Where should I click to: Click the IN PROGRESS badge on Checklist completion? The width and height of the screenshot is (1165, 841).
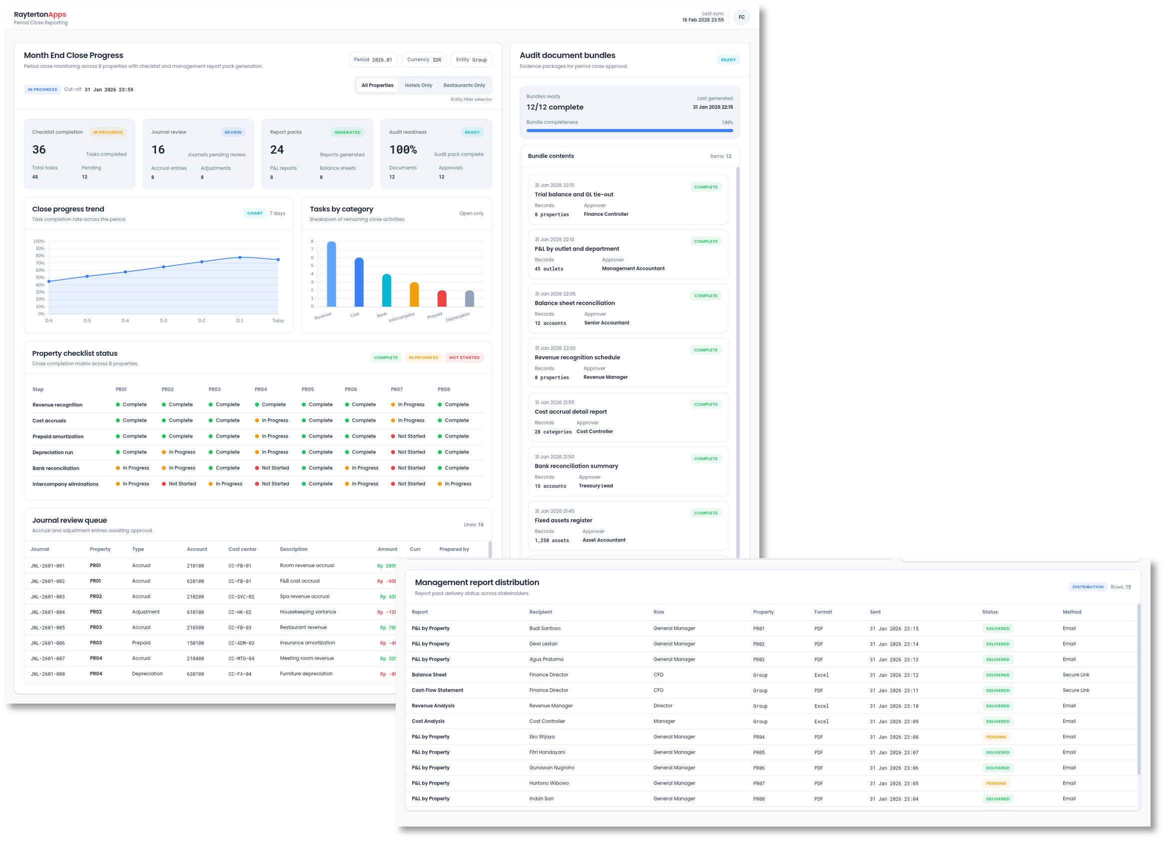click(107, 132)
